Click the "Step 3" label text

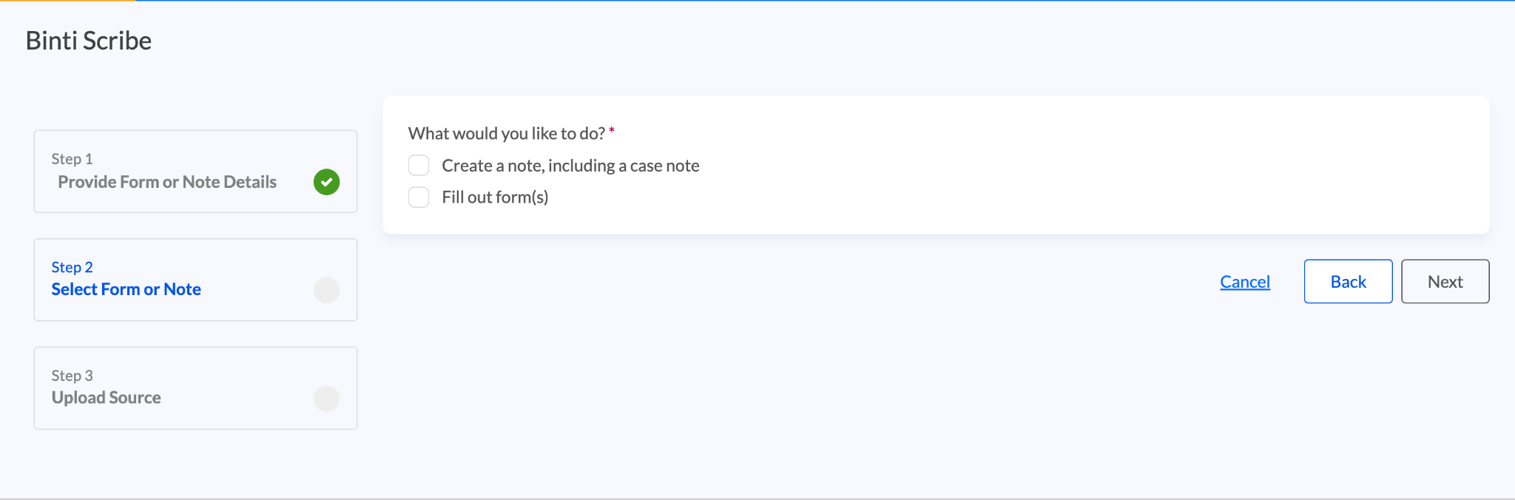(72, 376)
